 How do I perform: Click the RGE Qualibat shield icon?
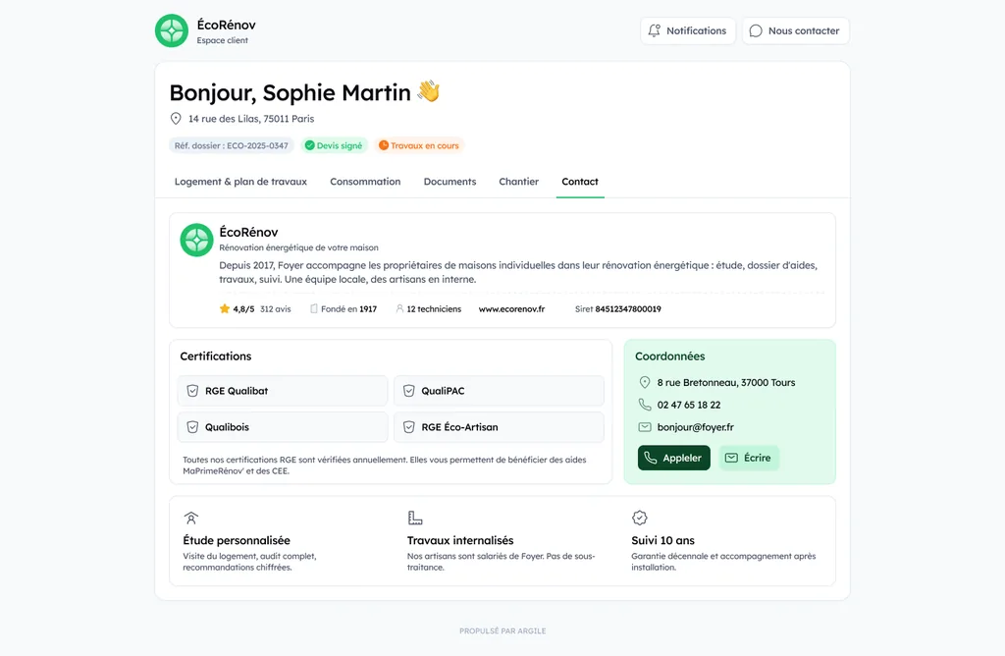(x=192, y=391)
